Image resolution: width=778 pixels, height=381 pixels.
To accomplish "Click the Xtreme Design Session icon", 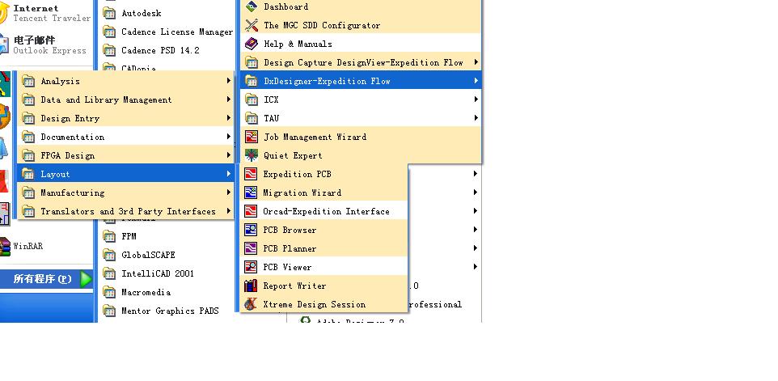I will (251, 304).
